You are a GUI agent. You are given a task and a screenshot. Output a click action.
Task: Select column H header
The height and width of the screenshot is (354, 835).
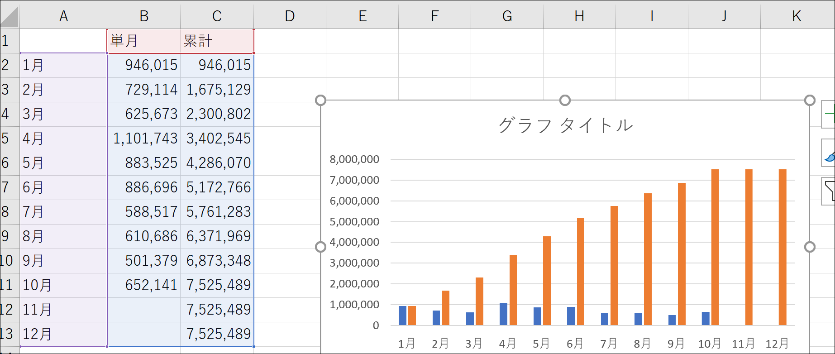[x=579, y=17]
